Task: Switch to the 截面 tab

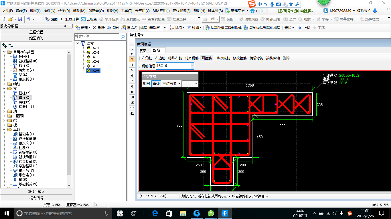Action: [143, 50]
